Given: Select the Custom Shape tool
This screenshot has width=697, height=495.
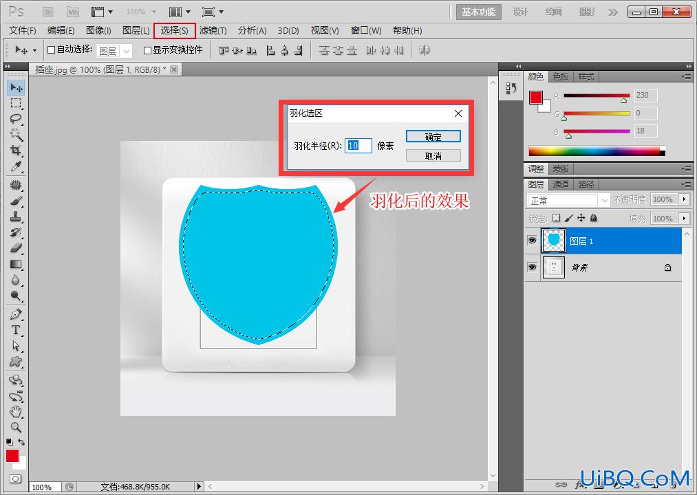Looking at the screenshot, I should tap(16, 361).
